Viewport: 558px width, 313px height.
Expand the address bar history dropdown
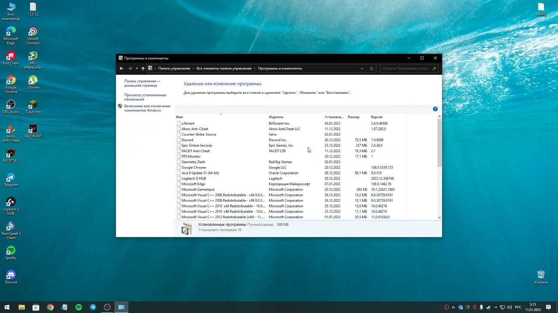coord(362,68)
